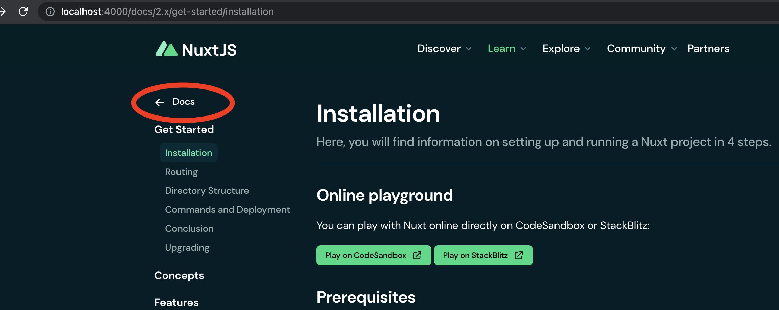Expand the Explore menu chevron
The image size is (779, 310).
588,49
